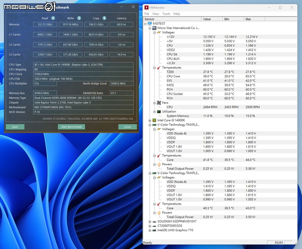The height and width of the screenshot is (249, 302).
Task: Click the Memory Read 122.72 GB/s field
Action: [45, 24]
